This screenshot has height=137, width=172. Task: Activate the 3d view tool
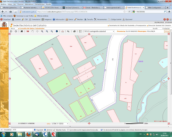(28, 31)
